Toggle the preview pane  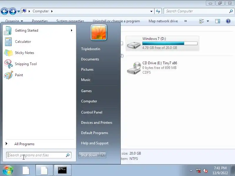(x=218, y=21)
